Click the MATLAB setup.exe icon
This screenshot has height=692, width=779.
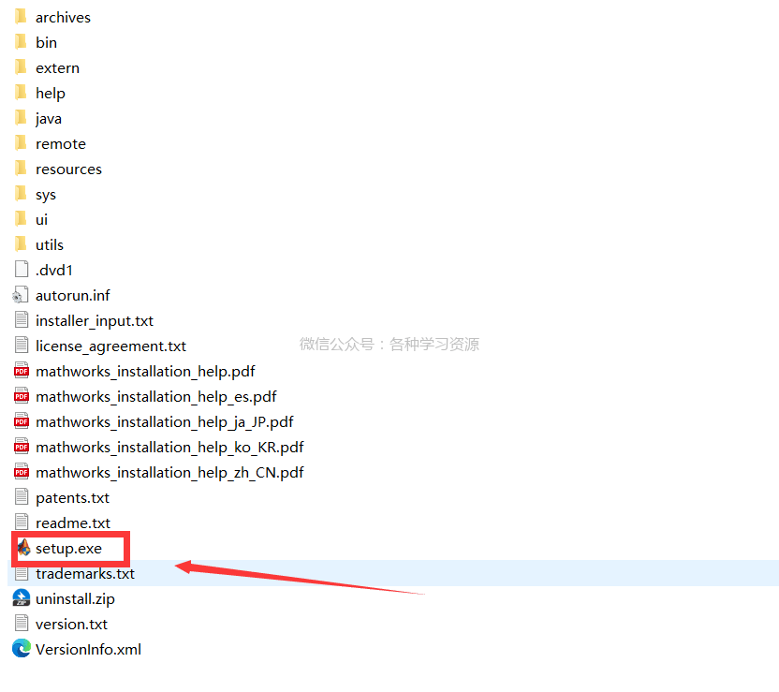click(x=22, y=548)
